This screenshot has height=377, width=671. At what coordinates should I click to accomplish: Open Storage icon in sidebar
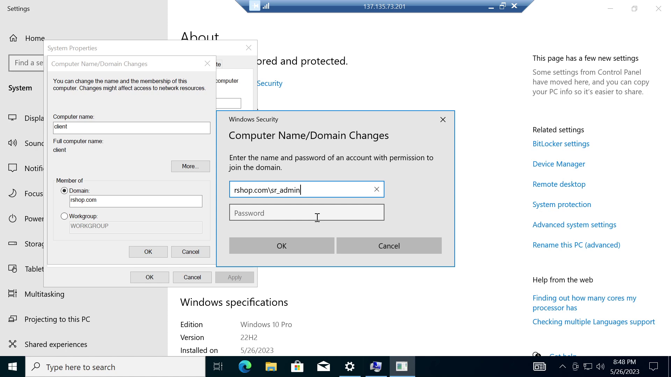point(13,244)
